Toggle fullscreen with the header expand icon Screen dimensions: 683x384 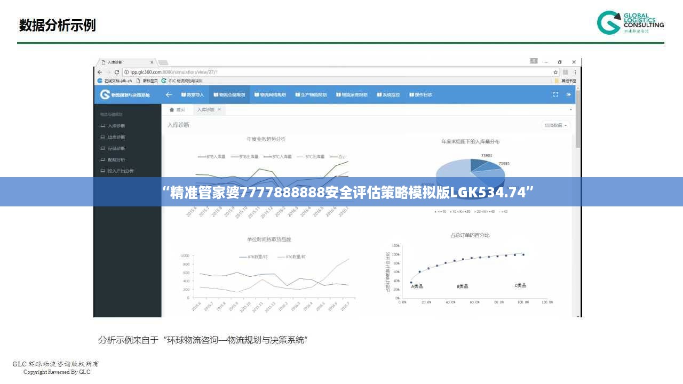click(555, 94)
